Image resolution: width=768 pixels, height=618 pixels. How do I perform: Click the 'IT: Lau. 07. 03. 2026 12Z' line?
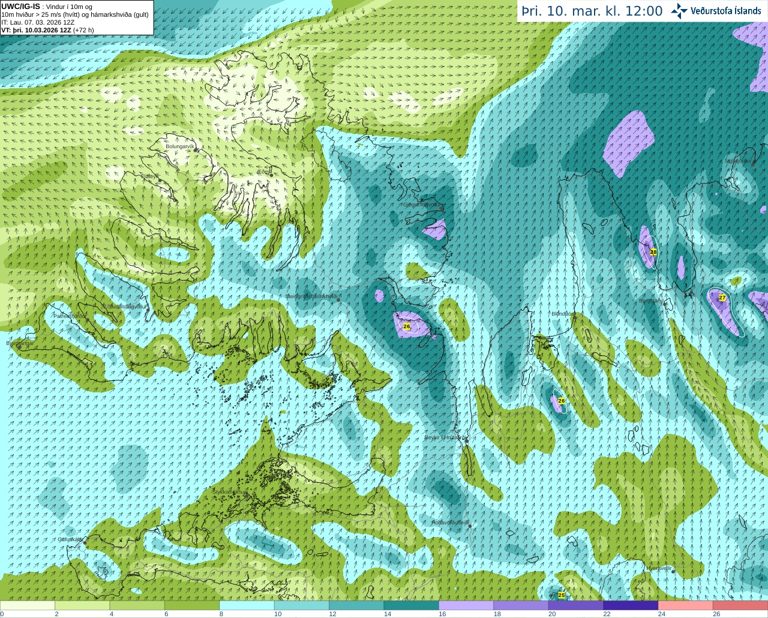click(38, 22)
